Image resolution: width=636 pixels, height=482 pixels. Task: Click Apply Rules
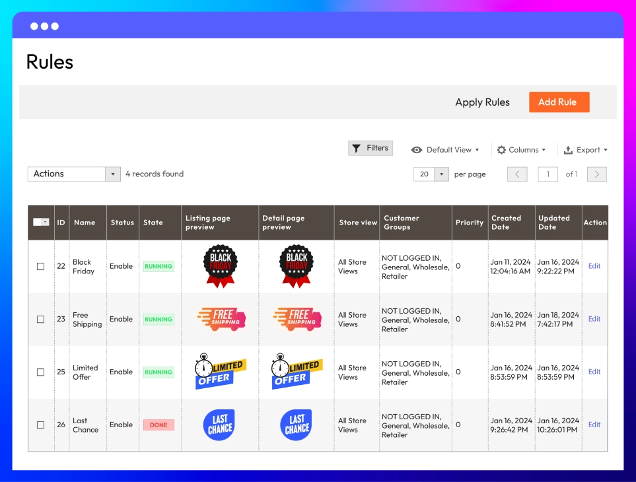point(482,102)
